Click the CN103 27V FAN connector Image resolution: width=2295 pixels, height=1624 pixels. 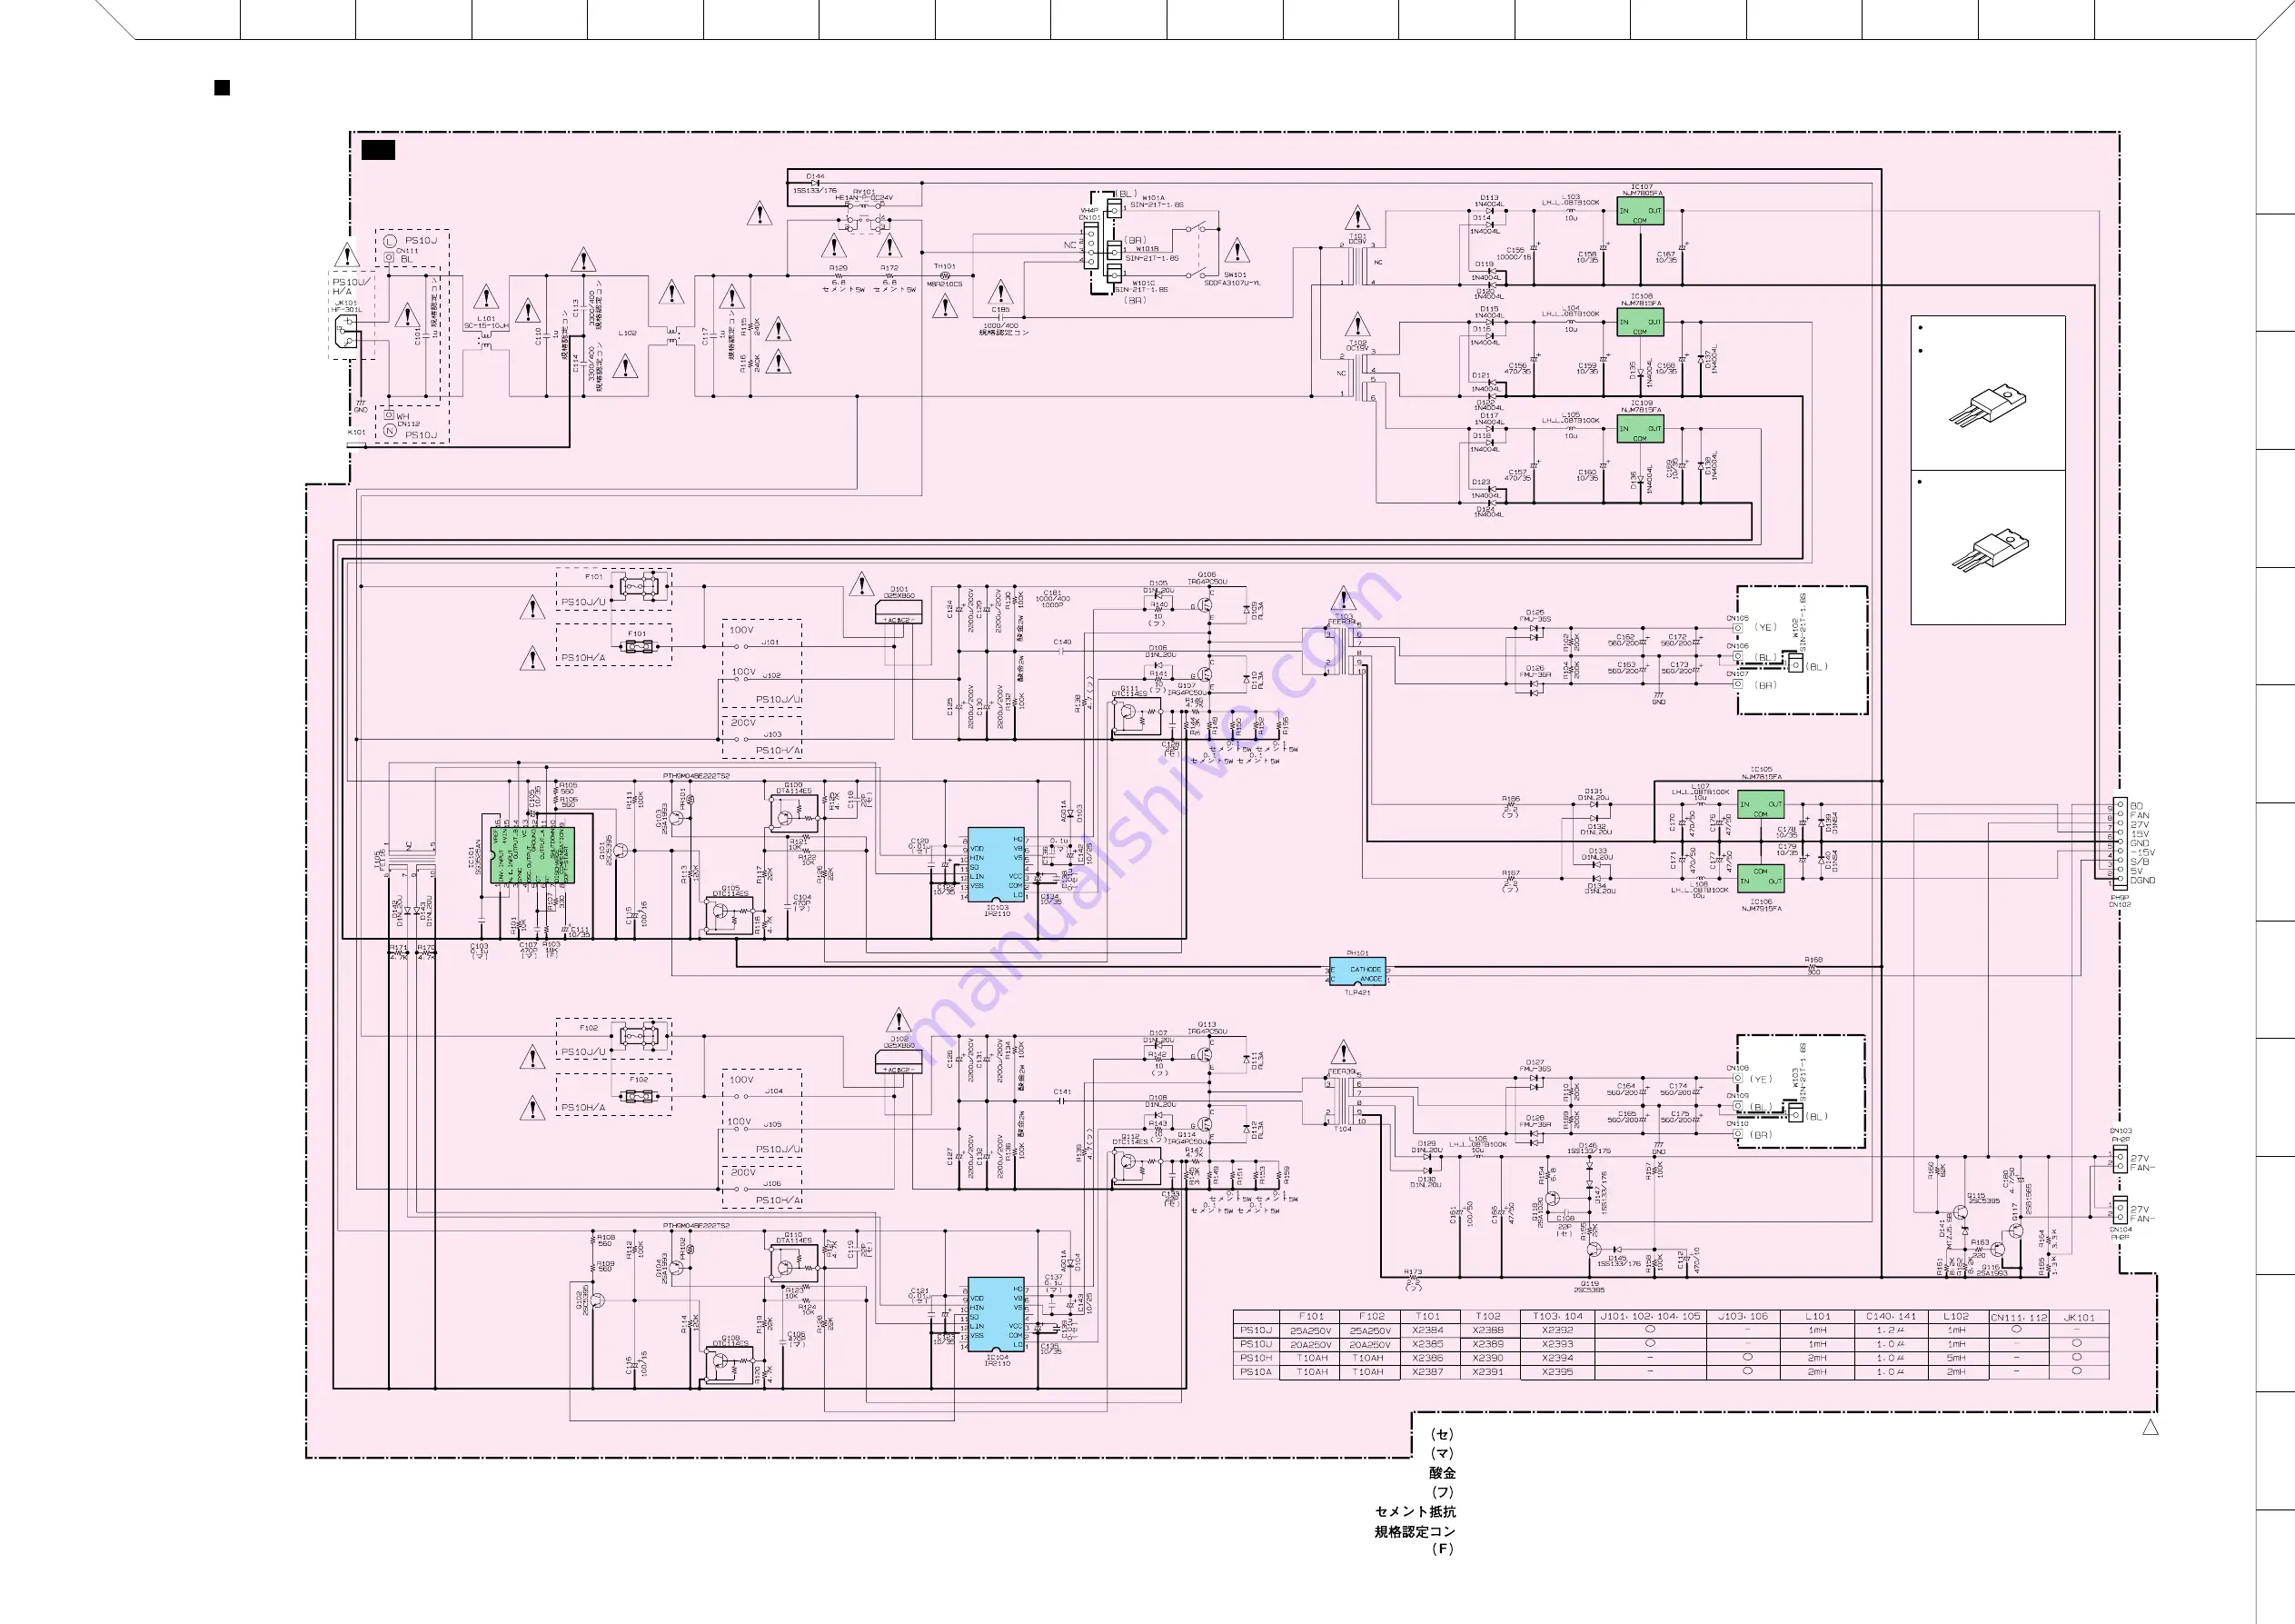(x=2119, y=1160)
